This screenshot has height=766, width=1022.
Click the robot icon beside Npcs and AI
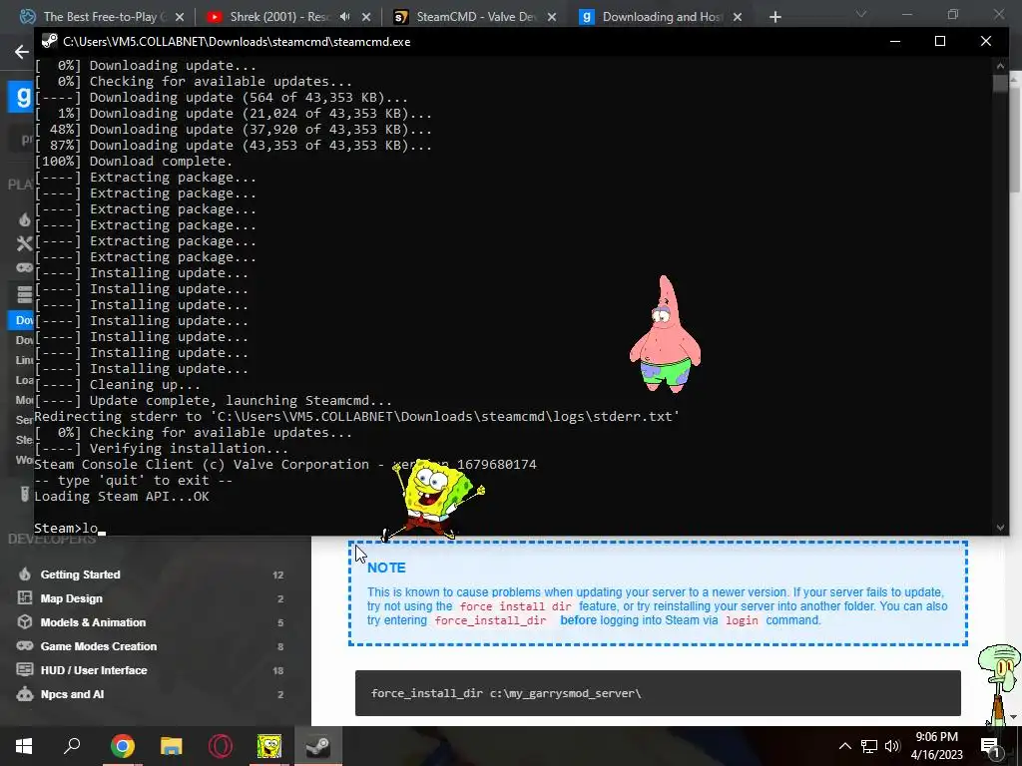(25, 694)
